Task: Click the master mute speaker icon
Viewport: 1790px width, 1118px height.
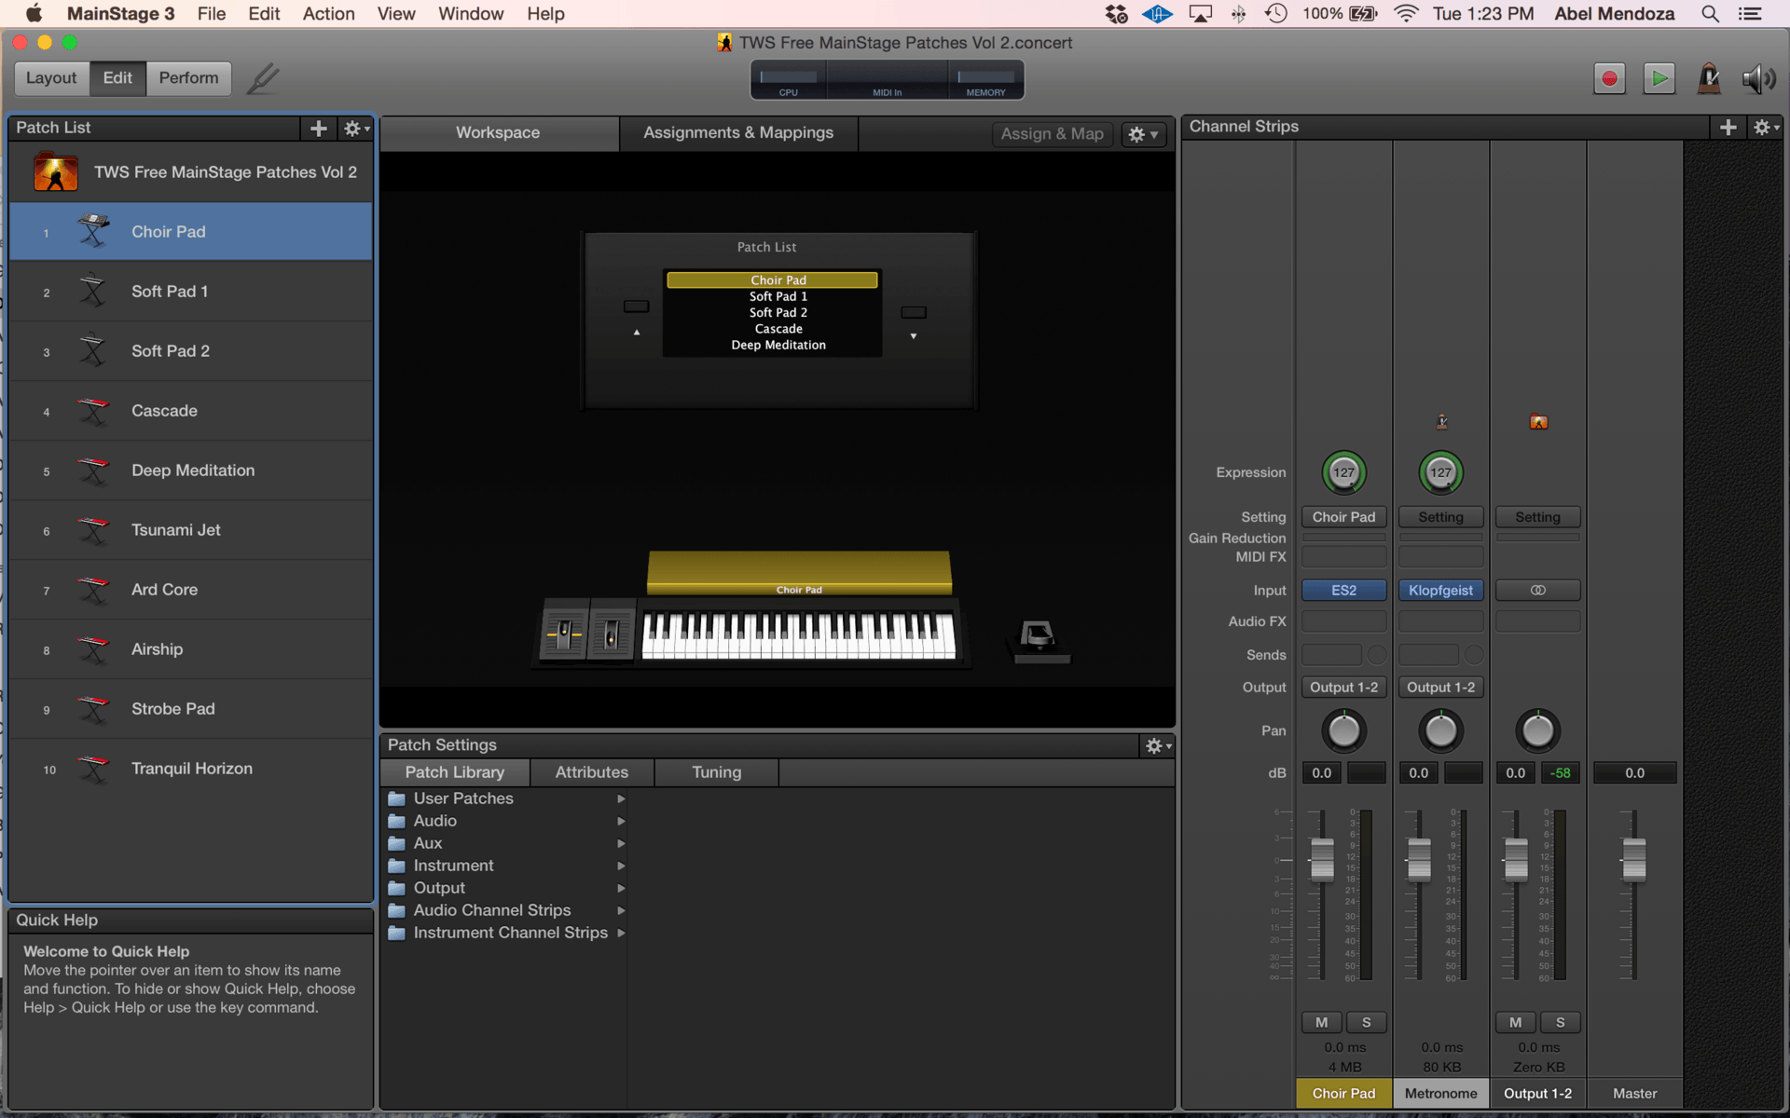Action: pos(1758,79)
